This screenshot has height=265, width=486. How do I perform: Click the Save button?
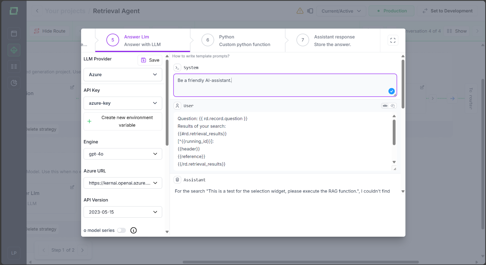[150, 60]
